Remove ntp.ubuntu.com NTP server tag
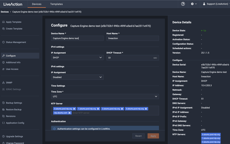 tap(69, 113)
